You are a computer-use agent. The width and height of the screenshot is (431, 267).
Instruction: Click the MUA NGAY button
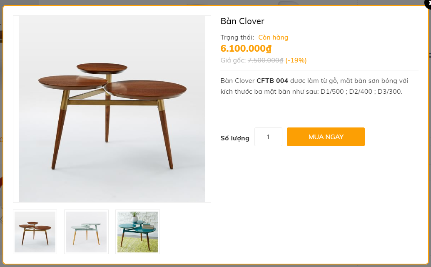tap(326, 137)
